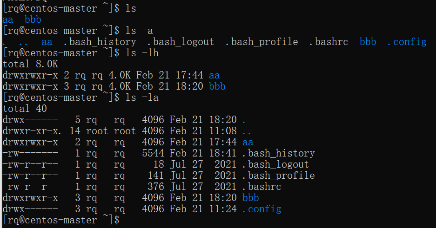Click the 5544 file size value
The image size is (436, 228).
point(153,153)
